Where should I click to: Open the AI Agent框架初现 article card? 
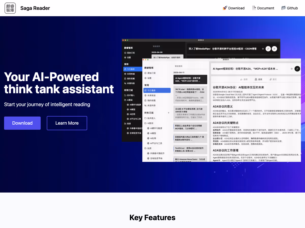tap(190, 79)
